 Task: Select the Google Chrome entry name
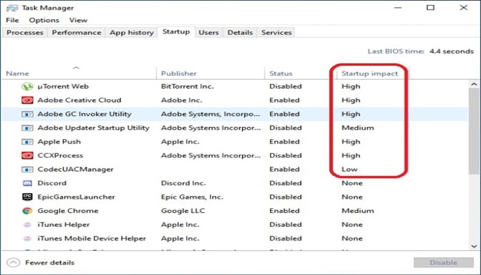coord(68,211)
